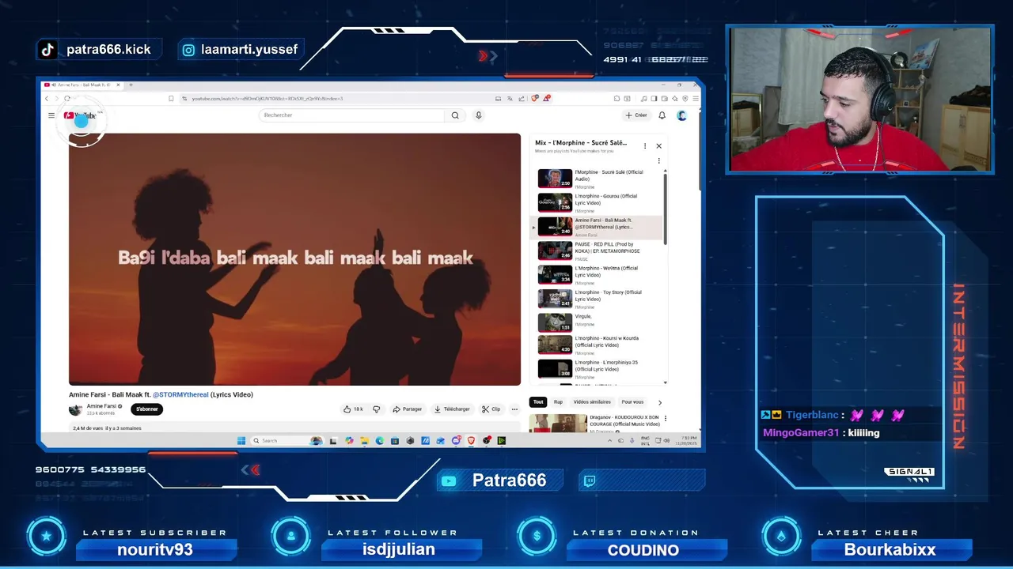Screen dimensions: 1013x569
Task: Select the Vidéos similaires chip
Action: (x=592, y=402)
